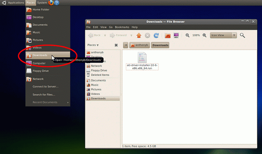The width and height of the screenshot is (262, 154).
Task: Open the Help menu in File Browser
Action: [134, 27]
